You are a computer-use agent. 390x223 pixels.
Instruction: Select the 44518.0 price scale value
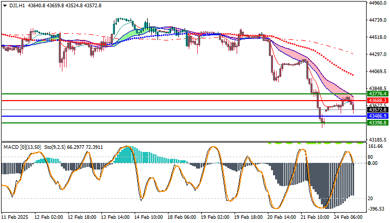378,37
